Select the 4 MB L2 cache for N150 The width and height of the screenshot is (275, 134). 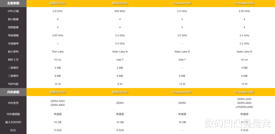coord(58,68)
